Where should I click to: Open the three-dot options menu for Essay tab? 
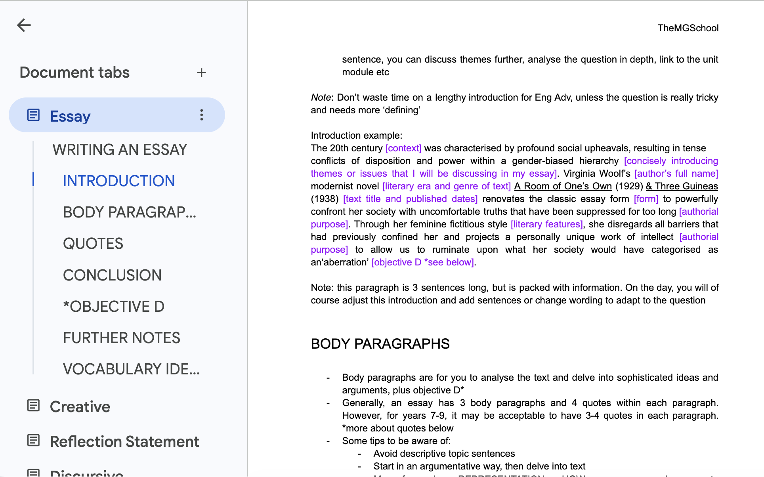(202, 115)
